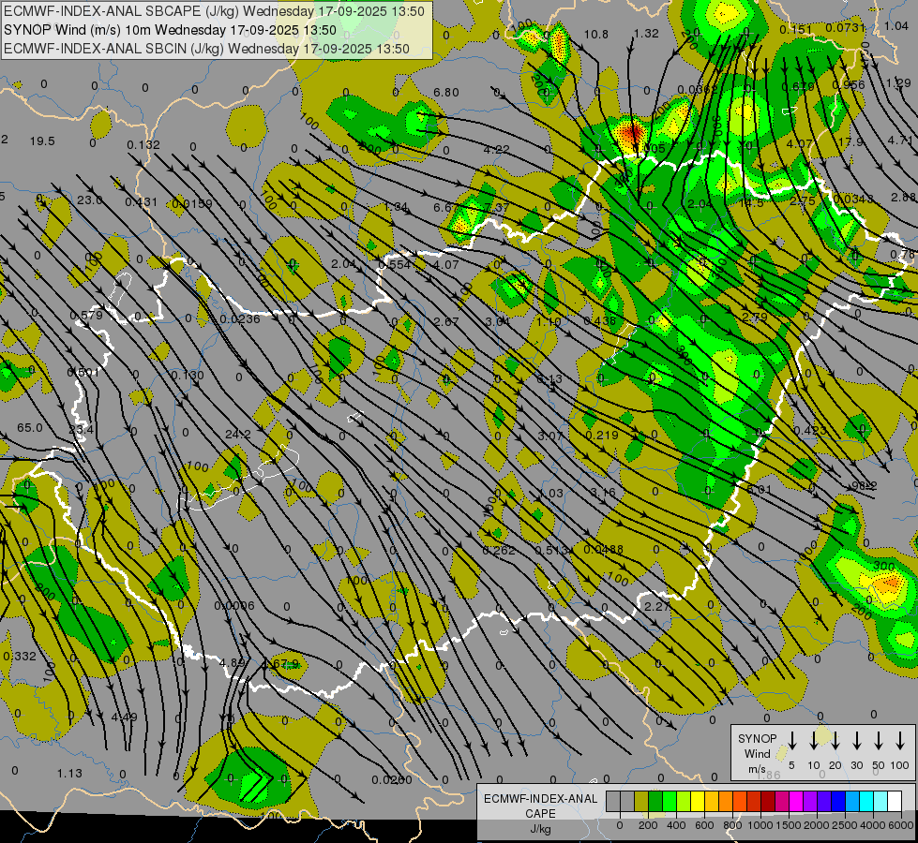Click the map value '2.27'

(x=657, y=607)
